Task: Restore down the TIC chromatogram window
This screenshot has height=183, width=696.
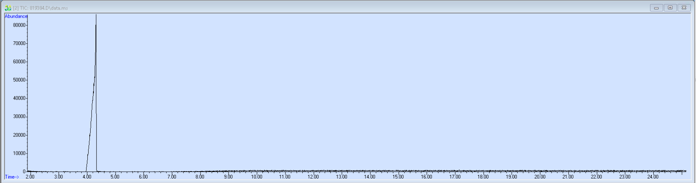Action: pos(670,8)
